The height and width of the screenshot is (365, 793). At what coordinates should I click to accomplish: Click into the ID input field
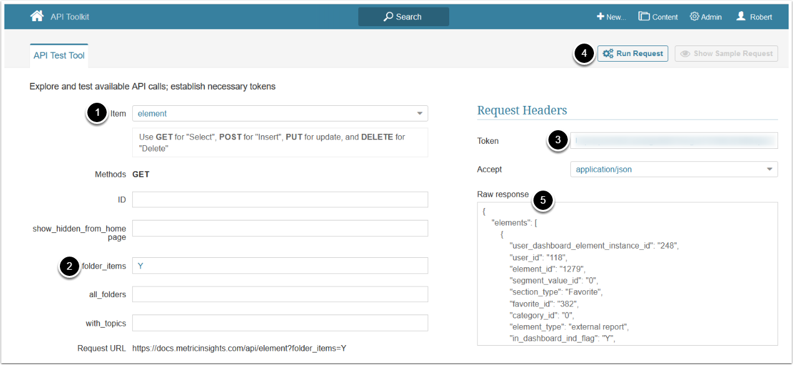(x=280, y=199)
